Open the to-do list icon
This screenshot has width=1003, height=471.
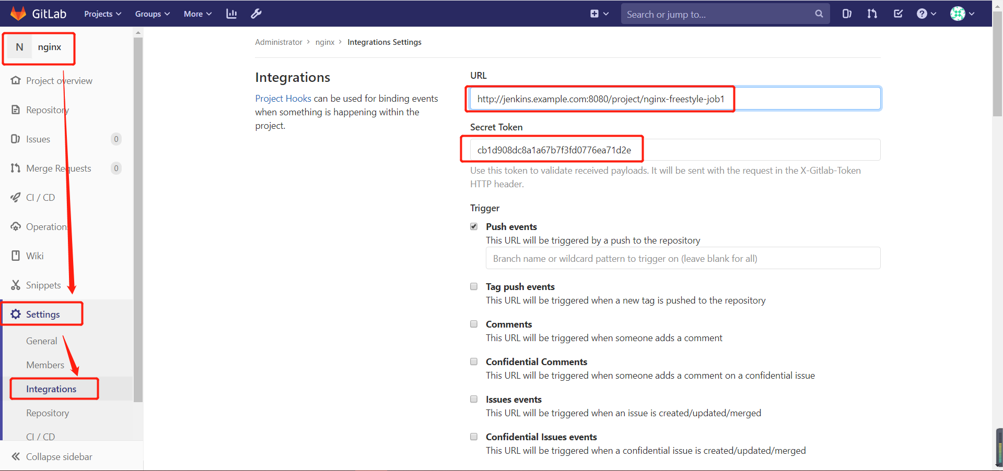click(898, 14)
